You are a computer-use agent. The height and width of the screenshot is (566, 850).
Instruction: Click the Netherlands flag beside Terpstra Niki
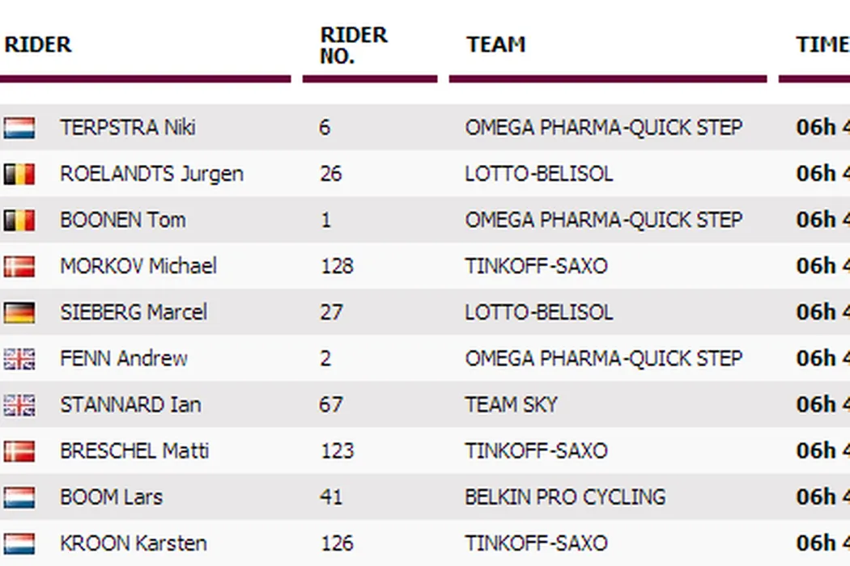[19, 128]
